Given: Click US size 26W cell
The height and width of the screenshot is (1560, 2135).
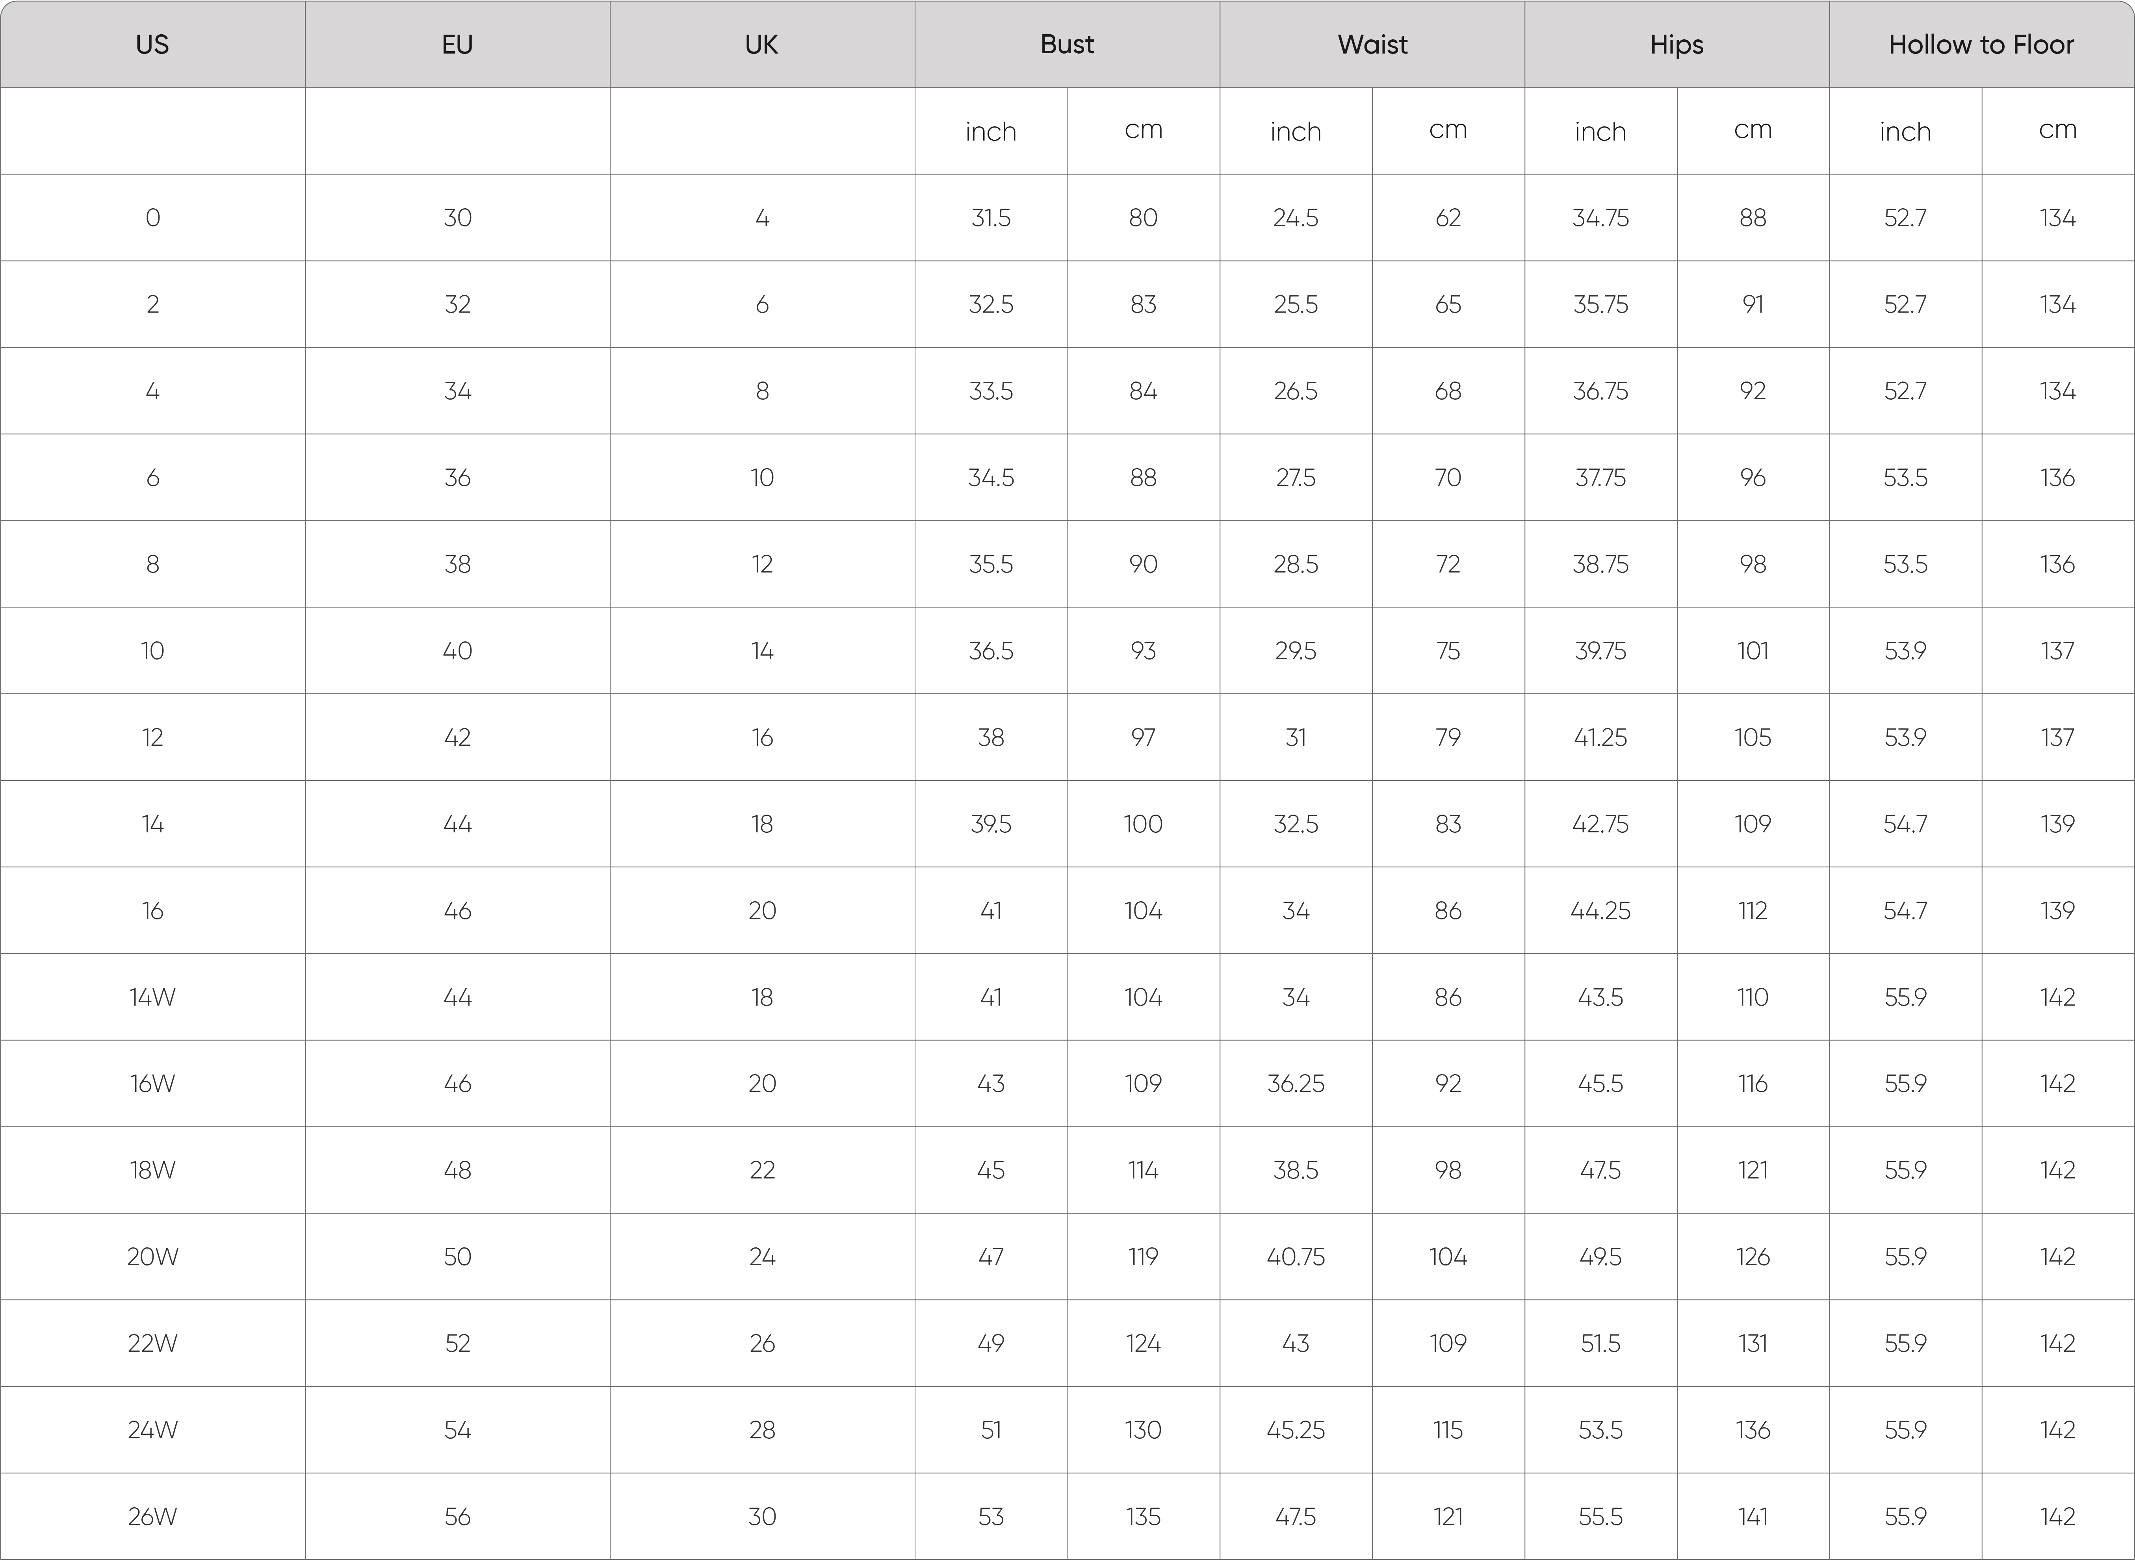Looking at the screenshot, I should [152, 1517].
